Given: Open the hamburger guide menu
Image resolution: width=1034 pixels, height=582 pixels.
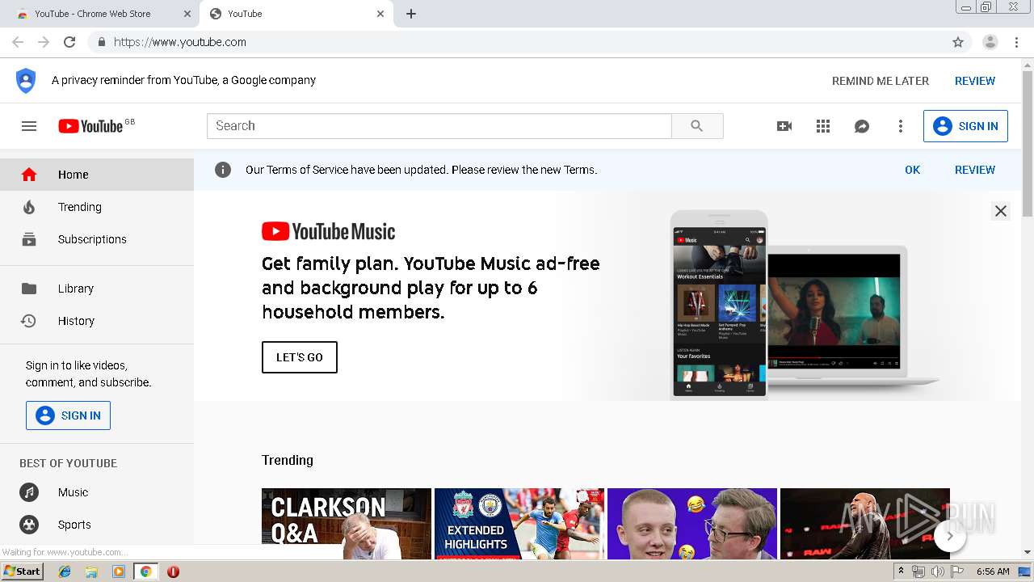Looking at the screenshot, I should [x=29, y=126].
